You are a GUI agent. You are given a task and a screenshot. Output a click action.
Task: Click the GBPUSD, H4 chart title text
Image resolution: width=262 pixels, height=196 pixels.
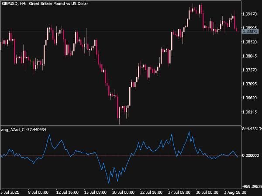[45, 3]
